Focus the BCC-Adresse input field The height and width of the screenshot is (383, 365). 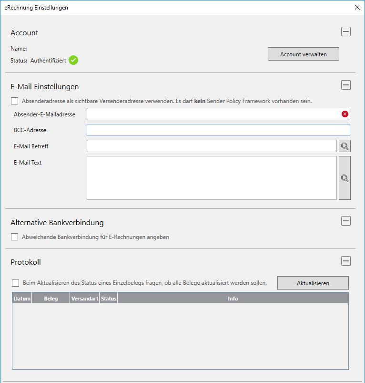218,130
